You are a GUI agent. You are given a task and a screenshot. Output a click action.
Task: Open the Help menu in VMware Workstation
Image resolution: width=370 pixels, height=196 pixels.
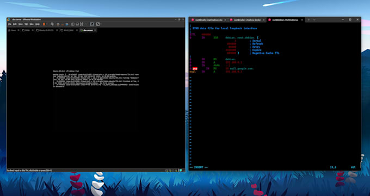[x=38, y=24]
